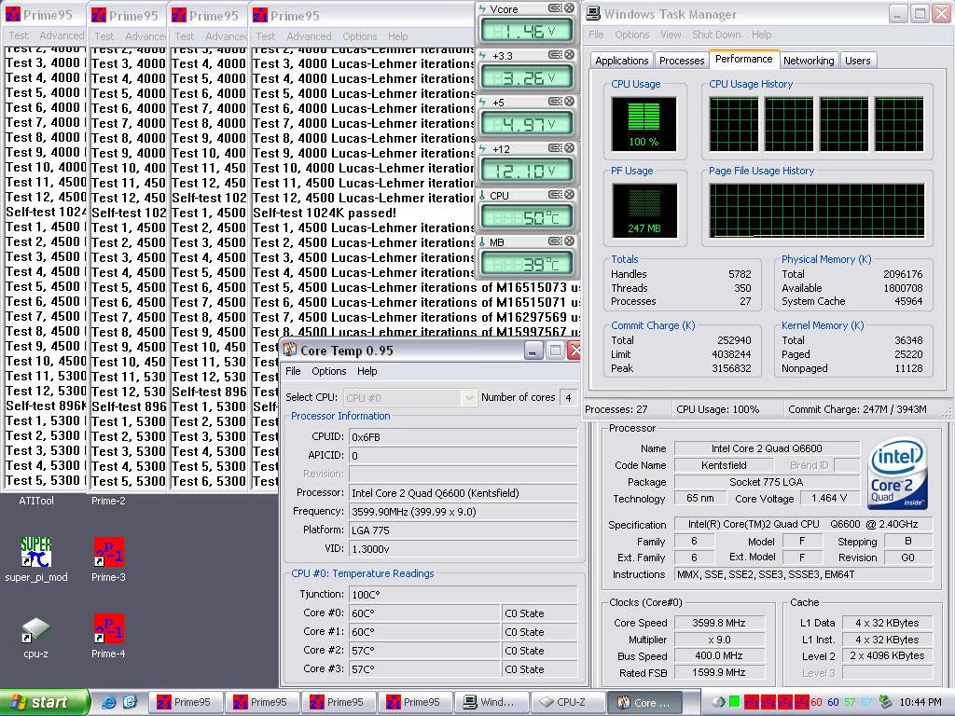The width and height of the screenshot is (955, 716).
Task: Click the Tjunction value 100C° in Core Temp
Action: point(463,594)
